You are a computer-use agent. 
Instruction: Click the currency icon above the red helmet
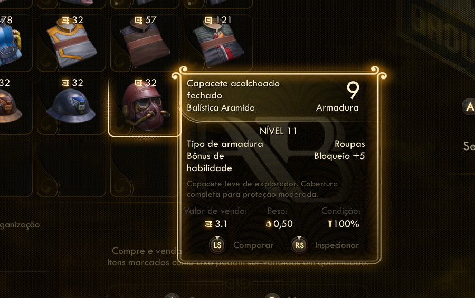click(138, 83)
